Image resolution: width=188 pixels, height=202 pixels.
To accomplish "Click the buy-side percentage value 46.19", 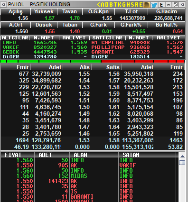I will [x=21, y=147].
